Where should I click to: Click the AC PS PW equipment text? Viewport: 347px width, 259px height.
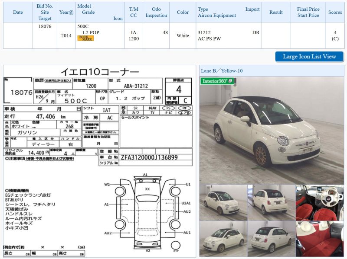(x=210, y=38)
